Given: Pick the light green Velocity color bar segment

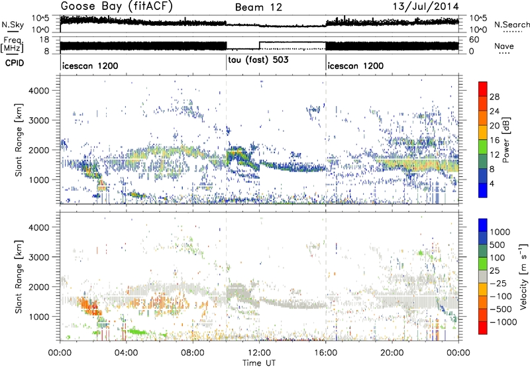Looking at the screenshot, I should click(483, 264).
